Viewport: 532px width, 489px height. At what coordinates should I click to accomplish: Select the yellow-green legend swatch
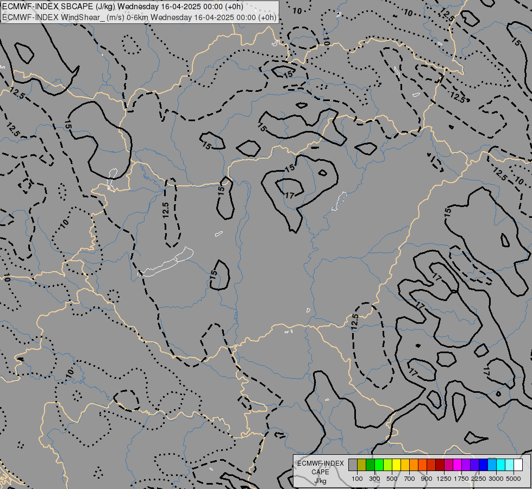click(388, 465)
